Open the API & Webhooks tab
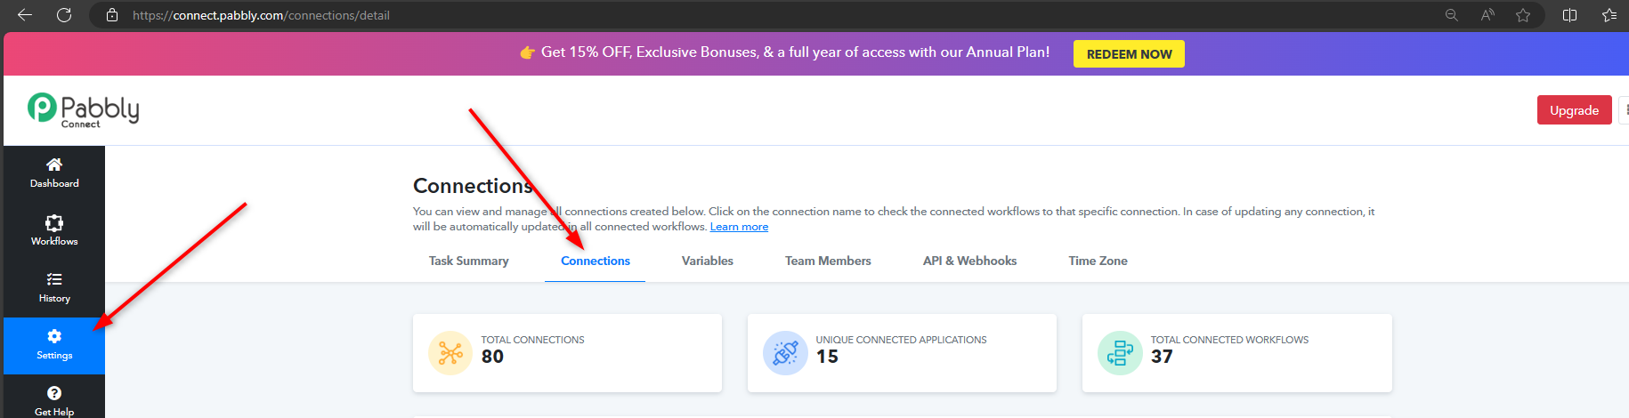 pyautogui.click(x=969, y=261)
